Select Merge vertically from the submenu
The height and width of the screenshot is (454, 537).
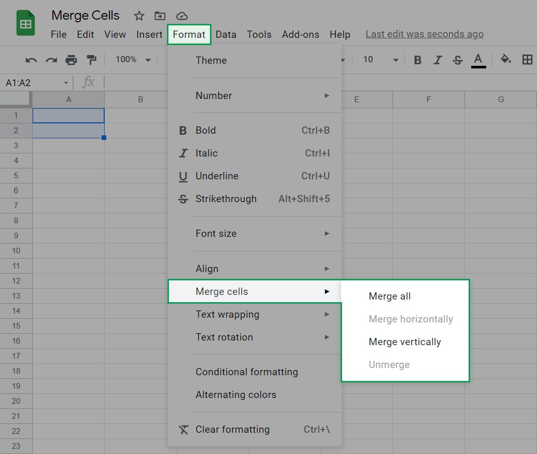tap(405, 342)
